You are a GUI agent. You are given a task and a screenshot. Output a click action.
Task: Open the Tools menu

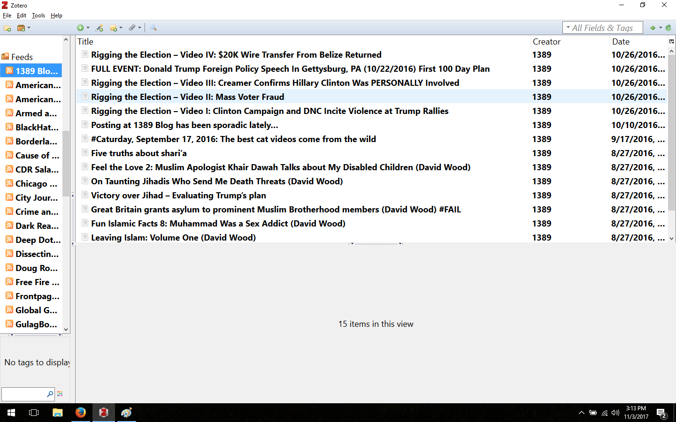click(x=38, y=15)
